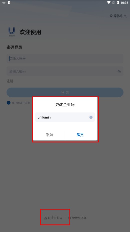
Task: Clear the enterprise code text field
Action: point(91,117)
